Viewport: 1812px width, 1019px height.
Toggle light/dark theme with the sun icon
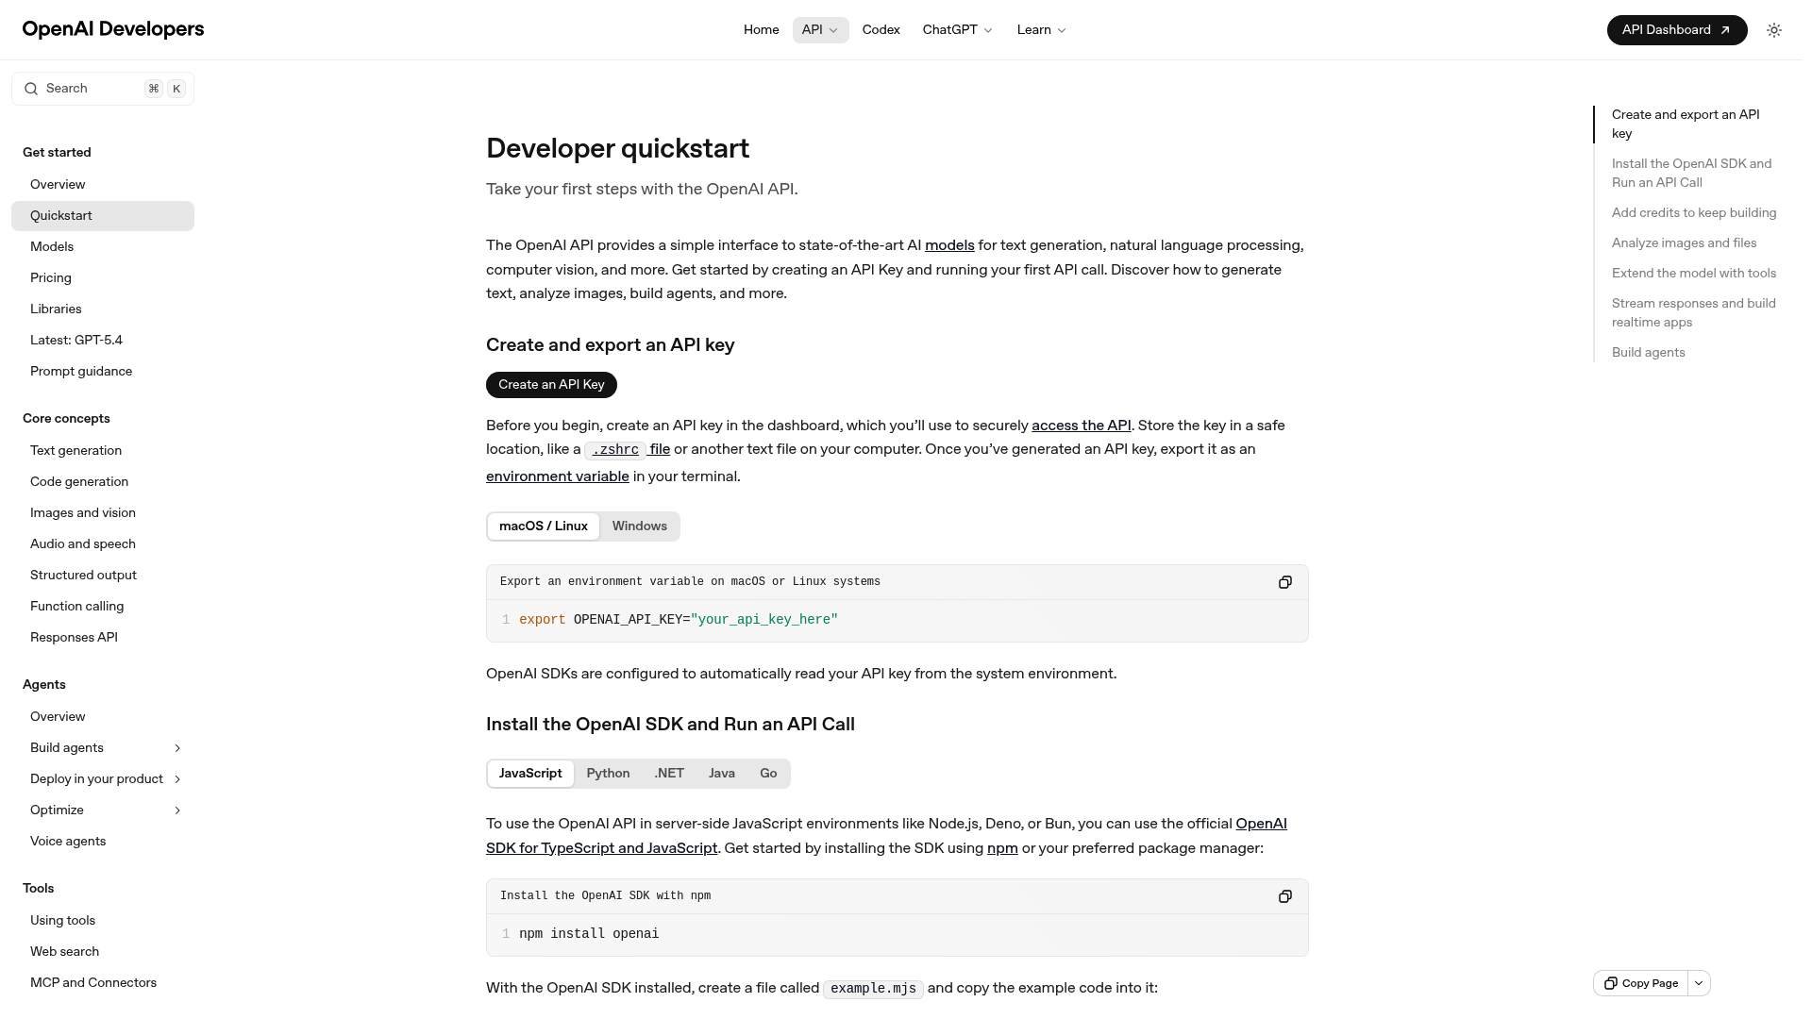pyautogui.click(x=1773, y=29)
